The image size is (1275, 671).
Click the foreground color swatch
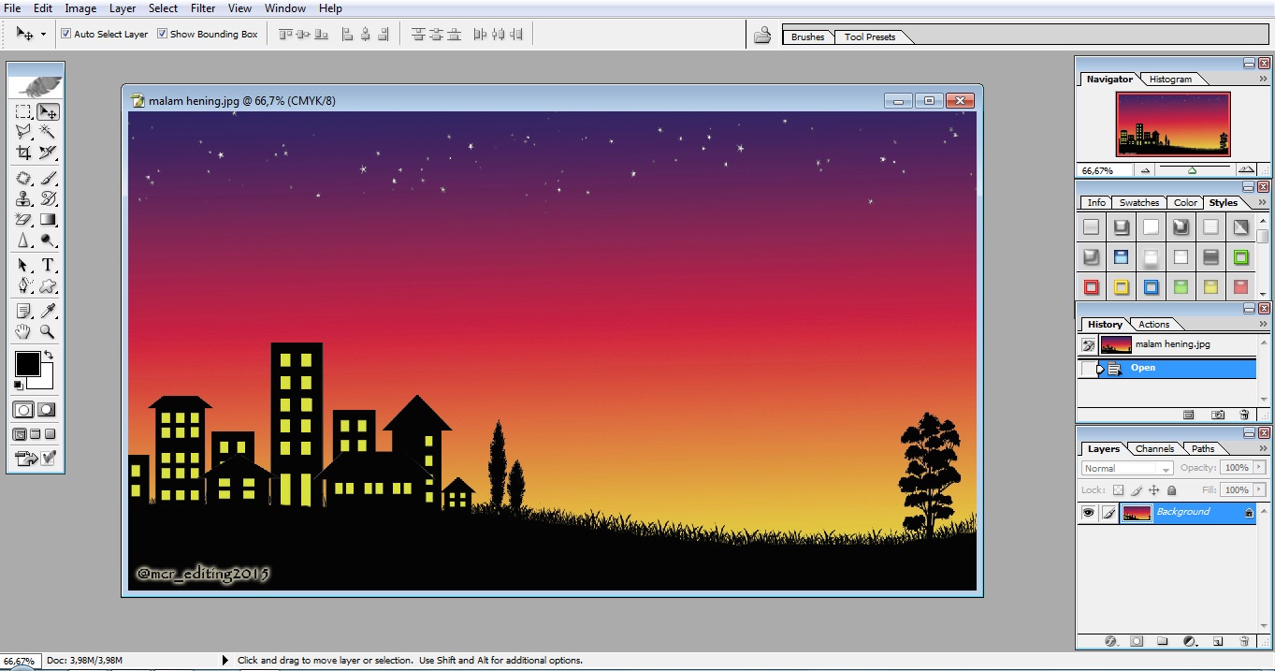[27, 364]
